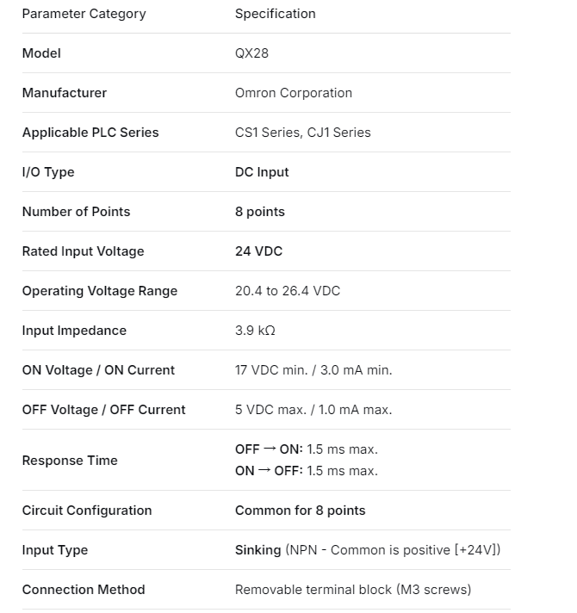Click the Specification column header
Image resolution: width=577 pixels, height=613 pixels.
coord(275,14)
